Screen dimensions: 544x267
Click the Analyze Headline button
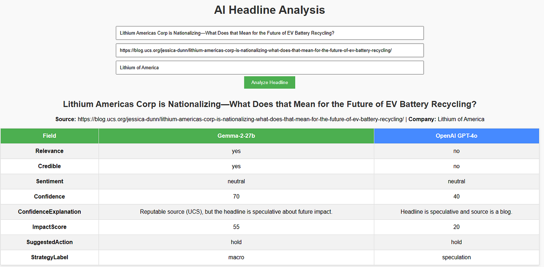269,83
